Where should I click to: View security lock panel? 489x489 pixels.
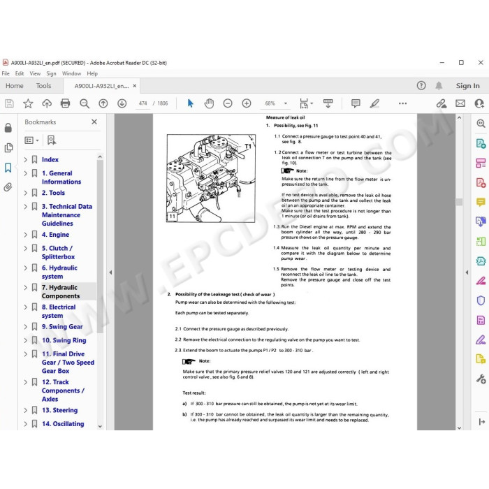tap(8, 128)
